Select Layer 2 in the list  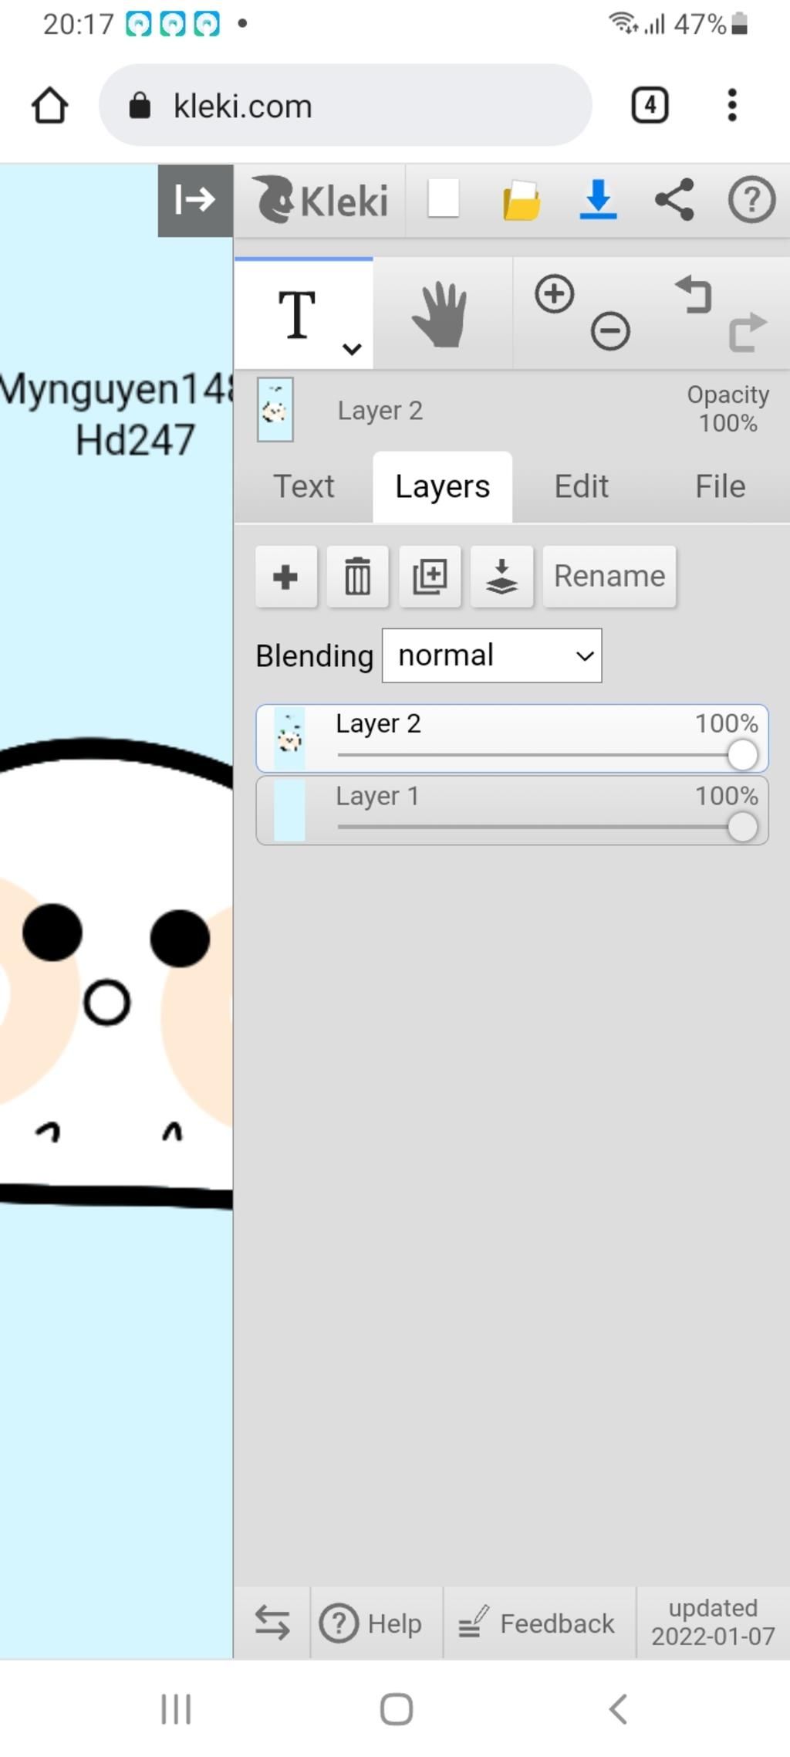512,739
